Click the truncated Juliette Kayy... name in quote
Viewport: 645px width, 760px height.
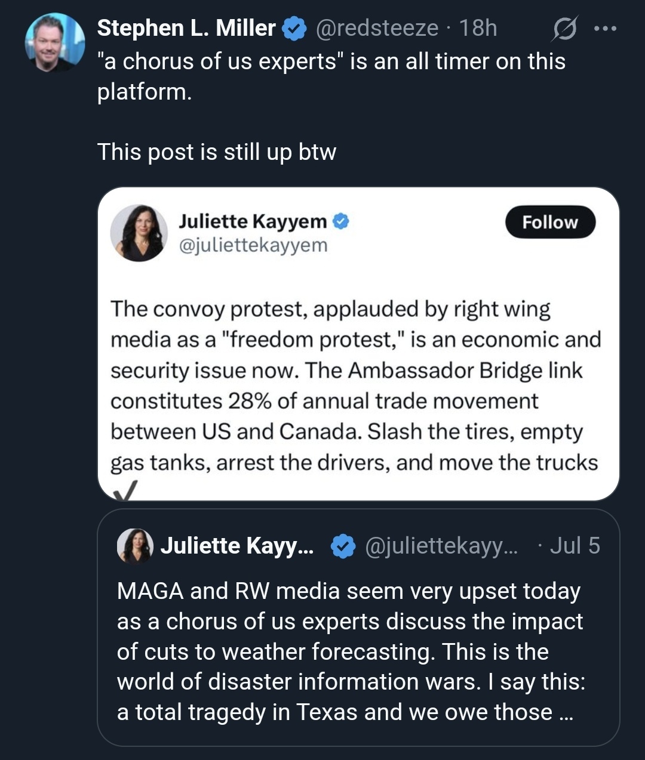pos(237,546)
